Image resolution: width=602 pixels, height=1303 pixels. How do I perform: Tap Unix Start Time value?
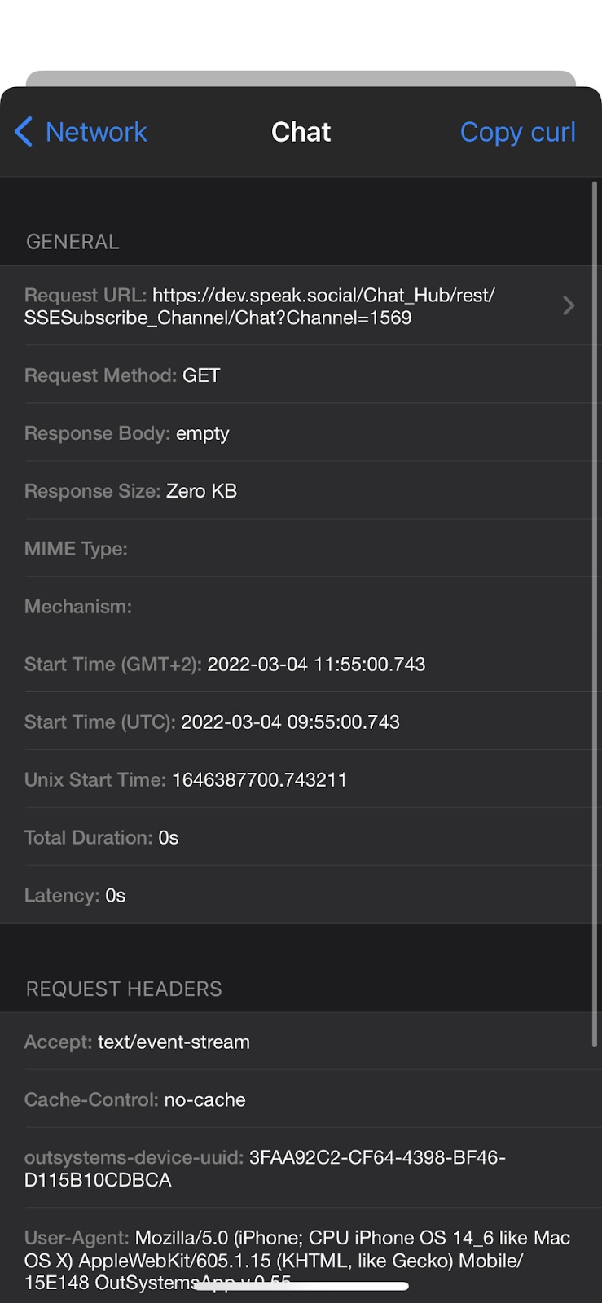(259, 780)
